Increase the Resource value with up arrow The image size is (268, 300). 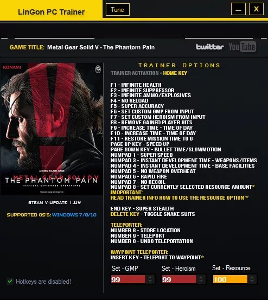(x=252, y=277)
